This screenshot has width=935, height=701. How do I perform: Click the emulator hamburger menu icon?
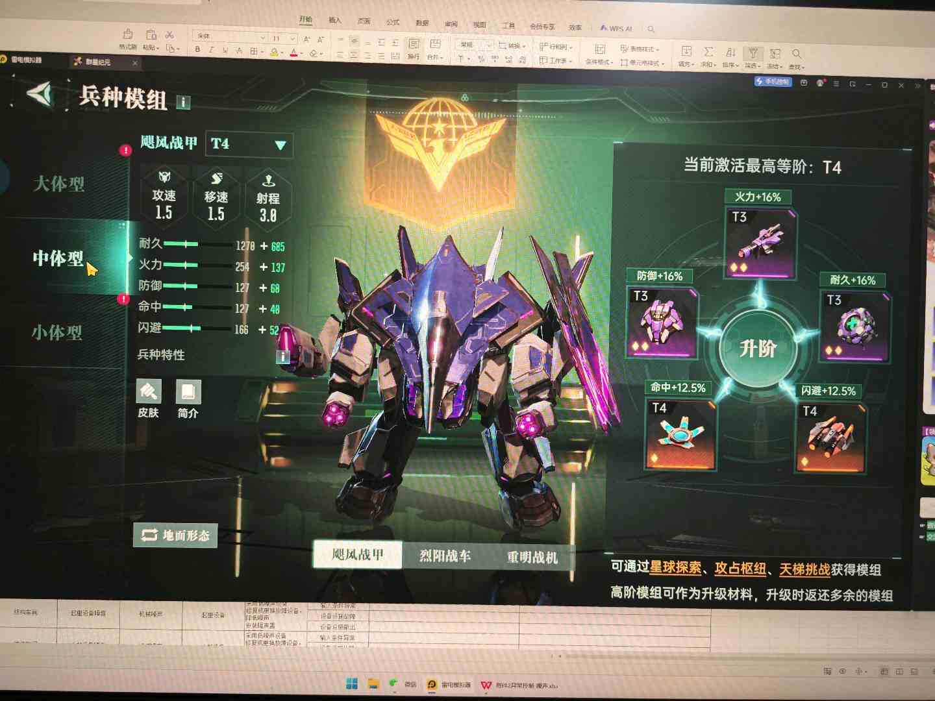836,84
